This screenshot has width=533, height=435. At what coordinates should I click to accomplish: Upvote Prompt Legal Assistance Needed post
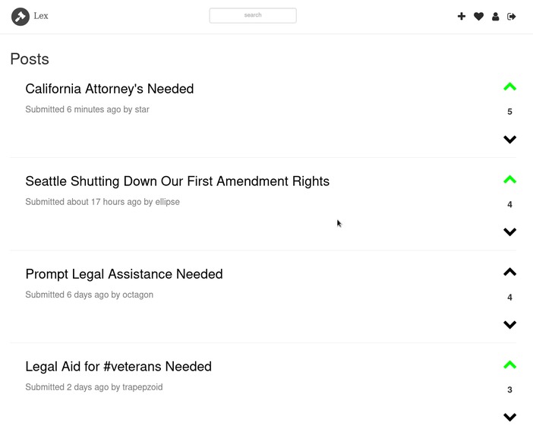click(509, 272)
